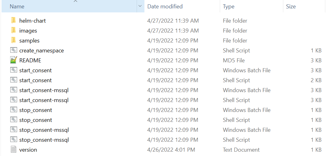Select the start_consent-mssql Shell Script name

tap(44, 100)
